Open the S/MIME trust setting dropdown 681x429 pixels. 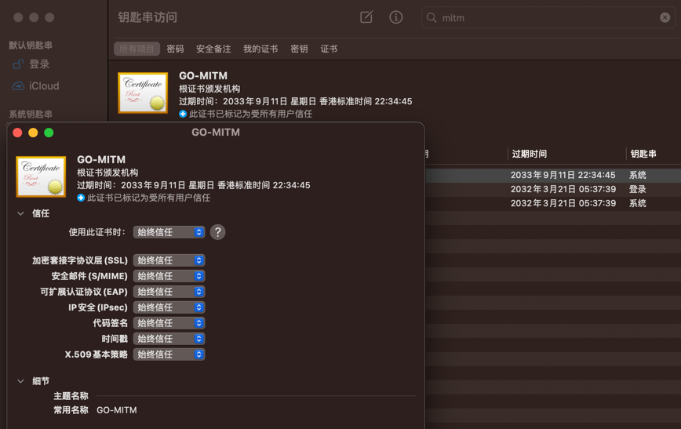[x=169, y=276]
